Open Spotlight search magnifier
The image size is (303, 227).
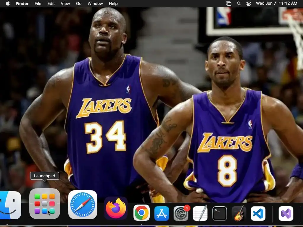pyautogui.click(x=239, y=4)
